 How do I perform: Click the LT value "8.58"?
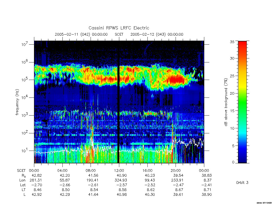[123, 190]
